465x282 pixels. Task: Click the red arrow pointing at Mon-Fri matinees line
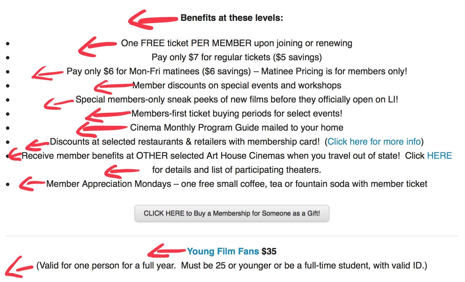[x=47, y=73]
